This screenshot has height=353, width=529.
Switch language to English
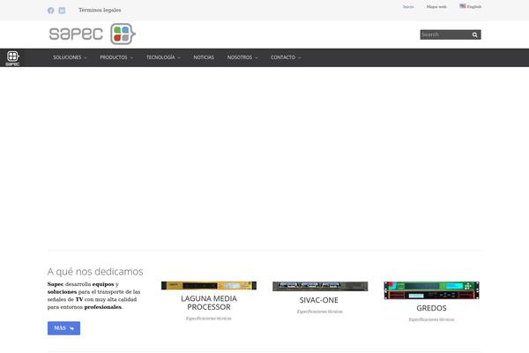474,7
